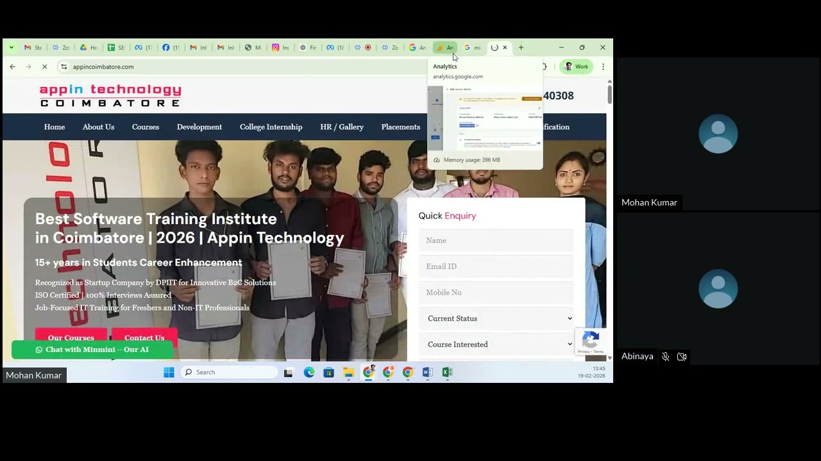The width and height of the screenshot is (821, 461).
Task: View site information icon in address bar
Action: coord(63,67)
